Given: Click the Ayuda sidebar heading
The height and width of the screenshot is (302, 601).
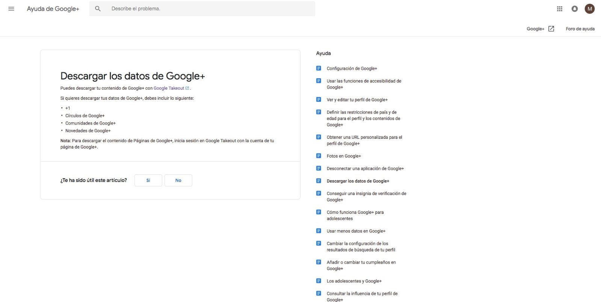Looking at the screenshot, I should [323, 53].
